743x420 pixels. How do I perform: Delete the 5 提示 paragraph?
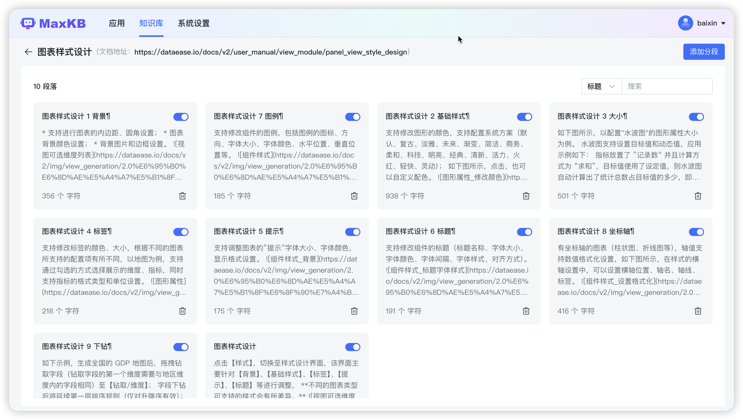(354, 311)
